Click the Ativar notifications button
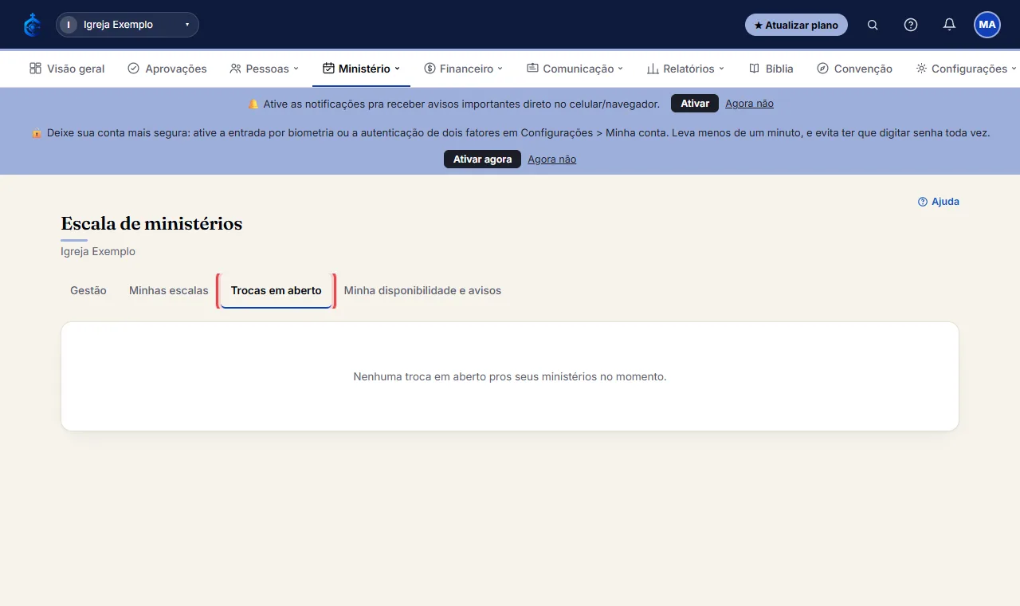This screenshot has height=606, width=1020. coord(695,104)
